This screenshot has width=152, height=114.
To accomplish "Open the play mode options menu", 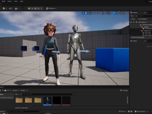I will [41, 9].
